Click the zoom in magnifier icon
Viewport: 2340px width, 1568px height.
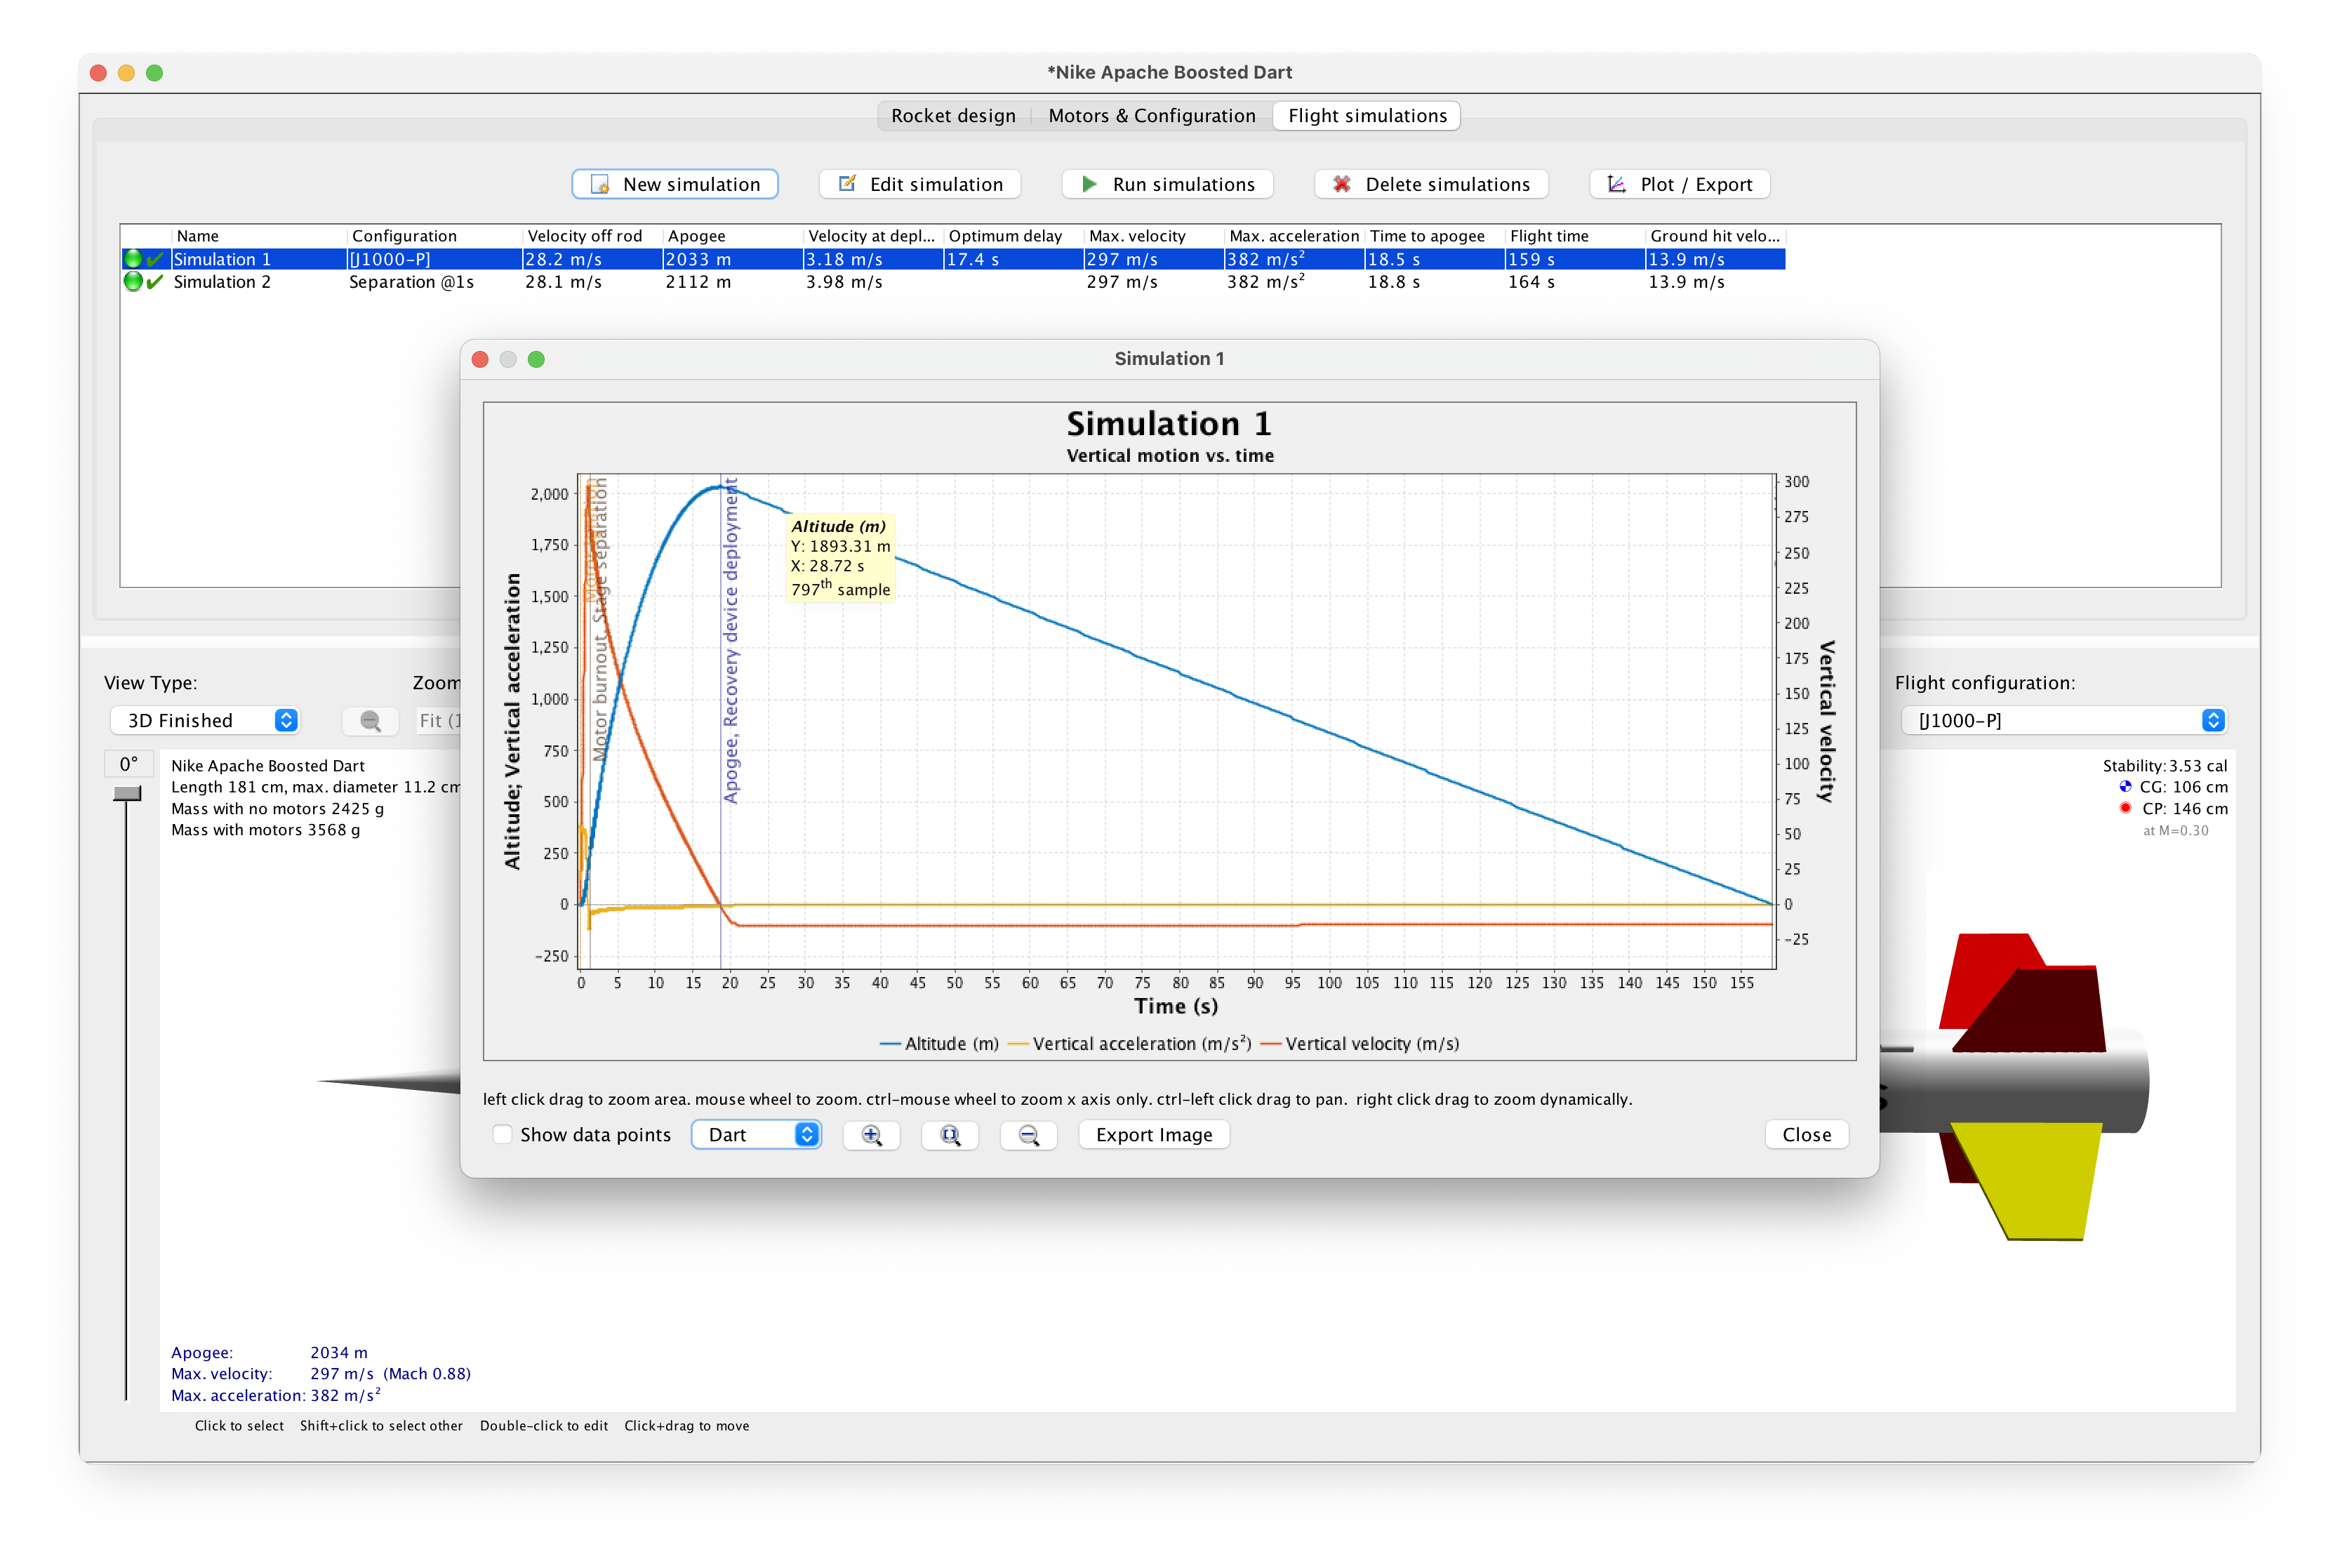click(871, 1135)
